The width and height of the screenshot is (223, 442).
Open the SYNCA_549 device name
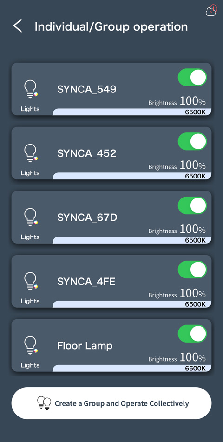tap(87, 90)
